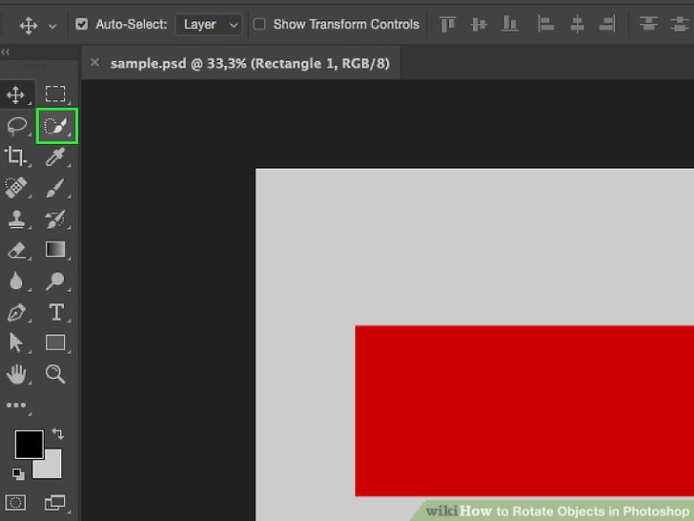Viewport: 694px width, 521px height.
Task: Select the Eraser tool
Action: (17, 250)
